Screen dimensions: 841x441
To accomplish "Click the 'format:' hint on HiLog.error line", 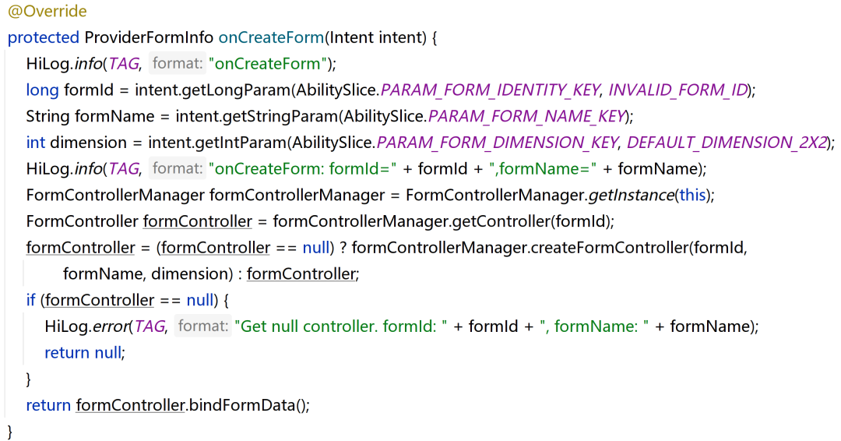I will 204,326.
